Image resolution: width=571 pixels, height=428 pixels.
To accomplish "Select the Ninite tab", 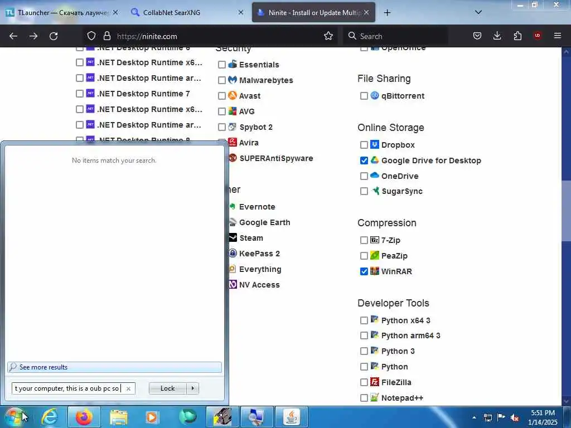I will click(313, 12).
